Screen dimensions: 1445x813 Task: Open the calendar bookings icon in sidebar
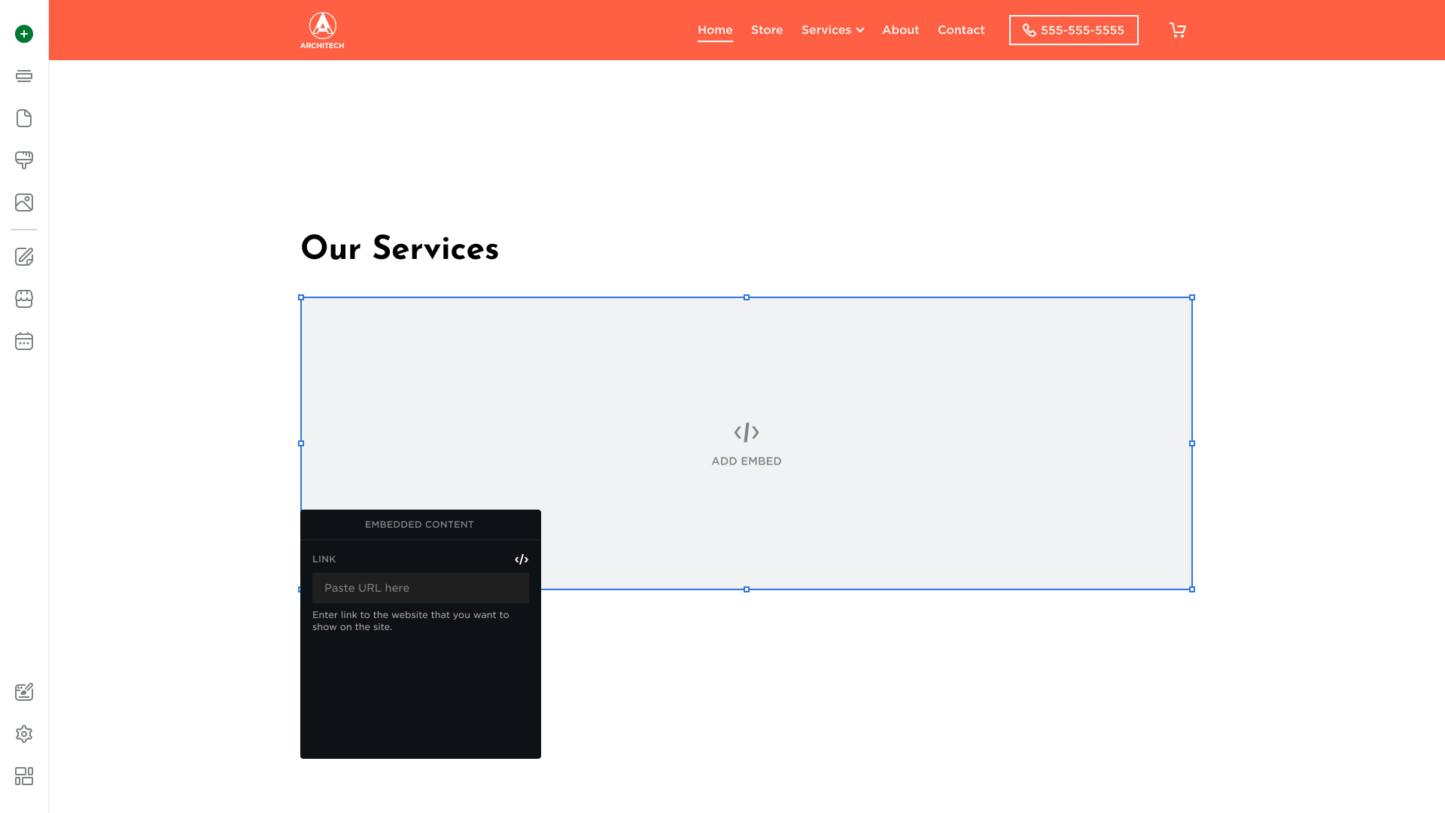pos(24,341)
